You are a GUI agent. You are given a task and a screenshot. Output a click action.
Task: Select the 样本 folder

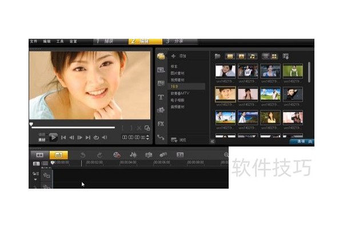tap(174, 66)
